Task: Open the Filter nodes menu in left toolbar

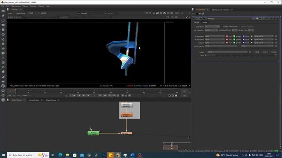Action: point(3,34)
